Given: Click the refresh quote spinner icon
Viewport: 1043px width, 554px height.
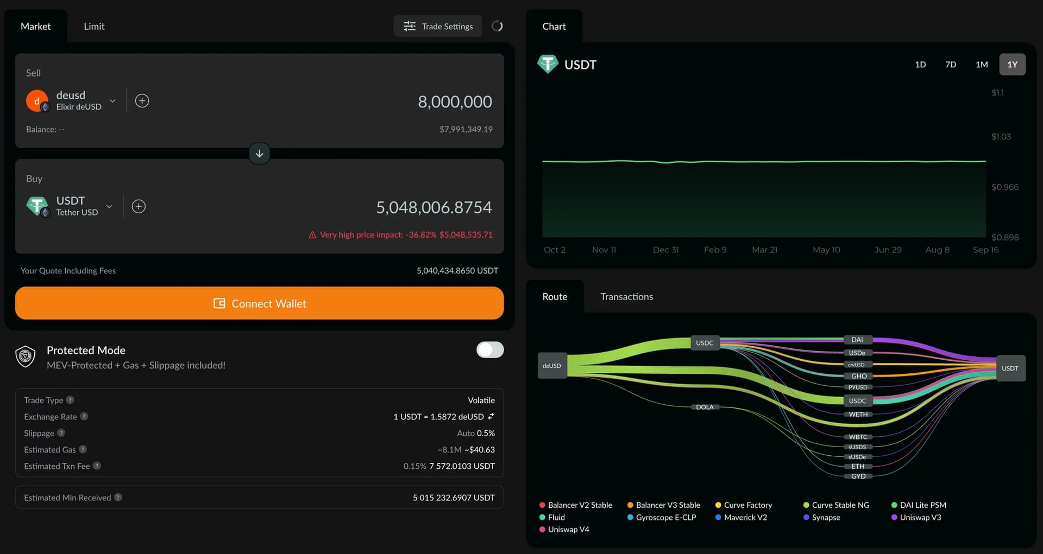Looking at the screenshot, I should click(x=497, y=26).
